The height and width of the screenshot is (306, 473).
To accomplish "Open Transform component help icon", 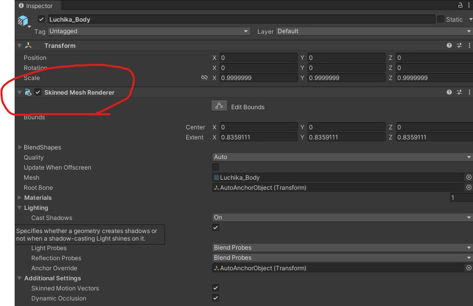I will coord(449,45).
